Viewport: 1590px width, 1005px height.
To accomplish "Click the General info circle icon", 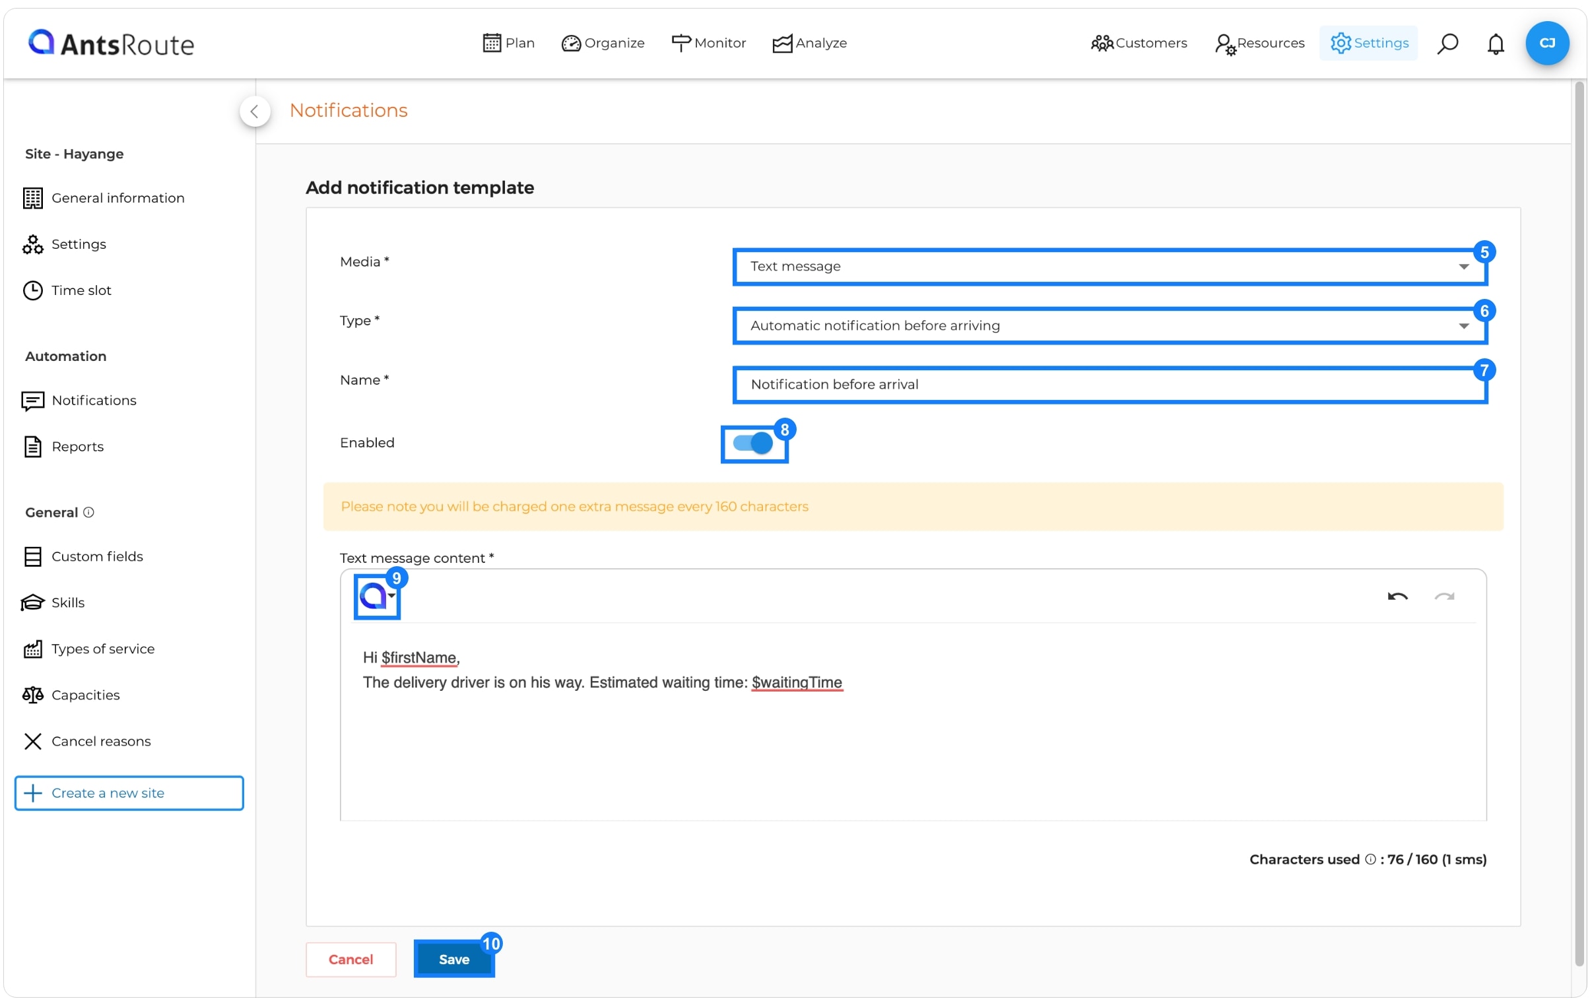I will 88,513.
